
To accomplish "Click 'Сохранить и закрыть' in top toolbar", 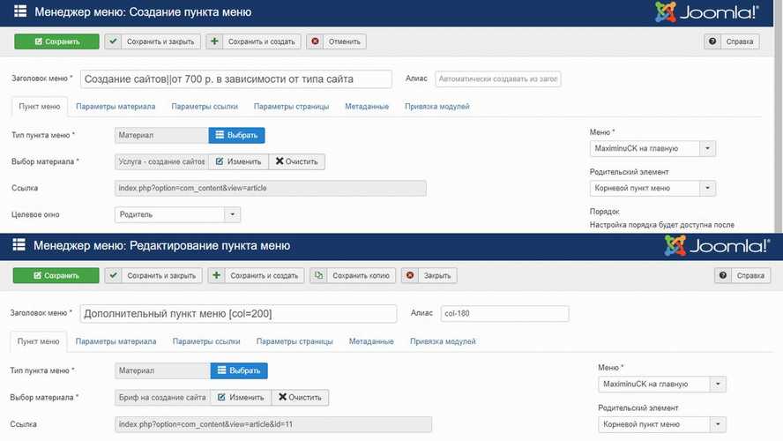I will pyautogui.click(x=152, y=41).
